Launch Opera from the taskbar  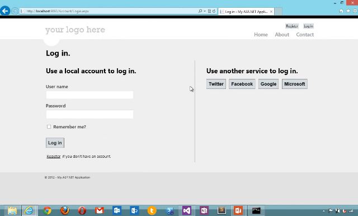pyautogui.click(x=82, y=210)
